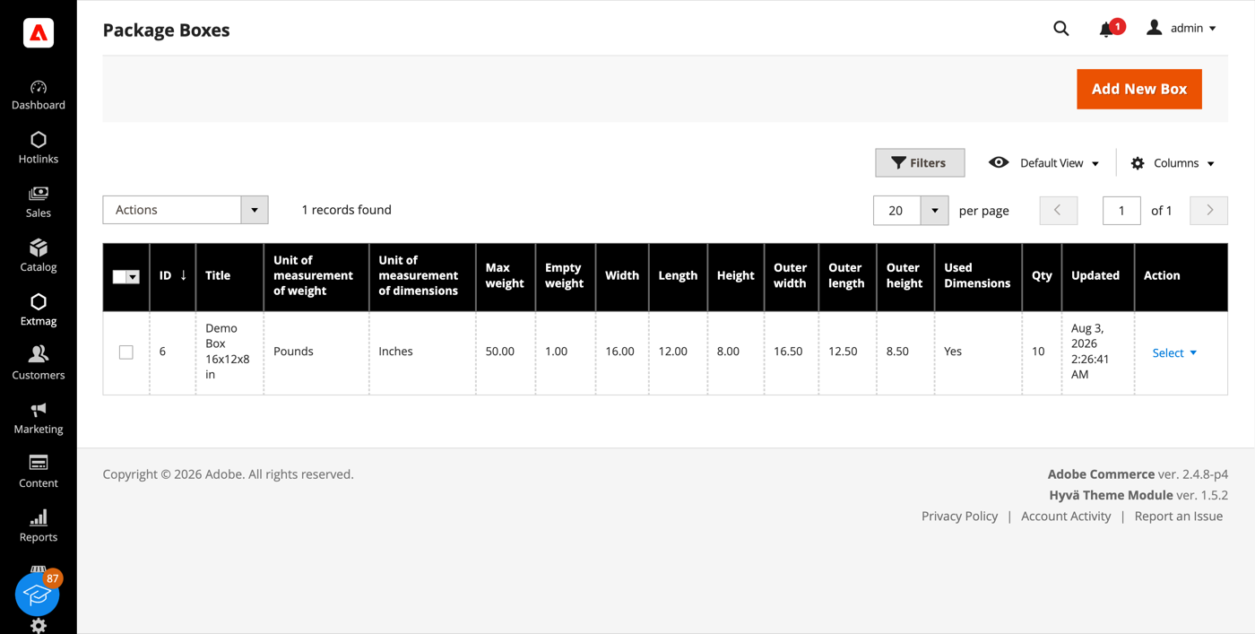
Task: Click the graduation cap help widget
Action: pyautogui.click(x=38, y=593)
